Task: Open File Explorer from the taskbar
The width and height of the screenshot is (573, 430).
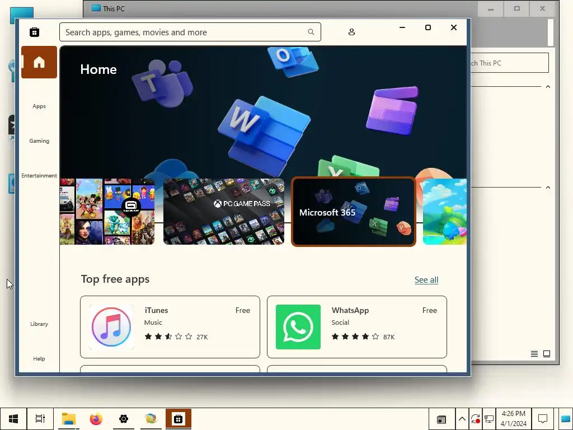Action: [69, 419]
